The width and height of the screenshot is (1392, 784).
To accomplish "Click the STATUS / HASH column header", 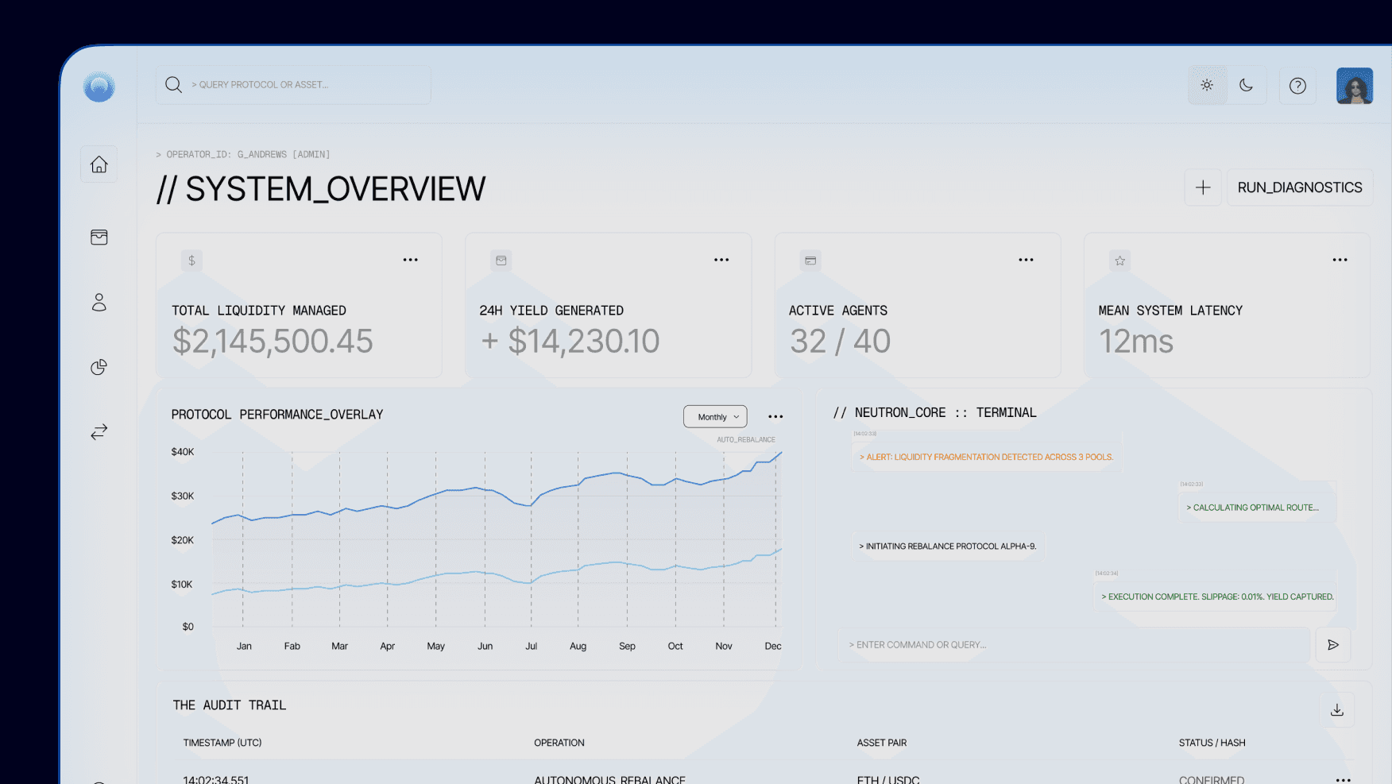I will (1212, 743).
